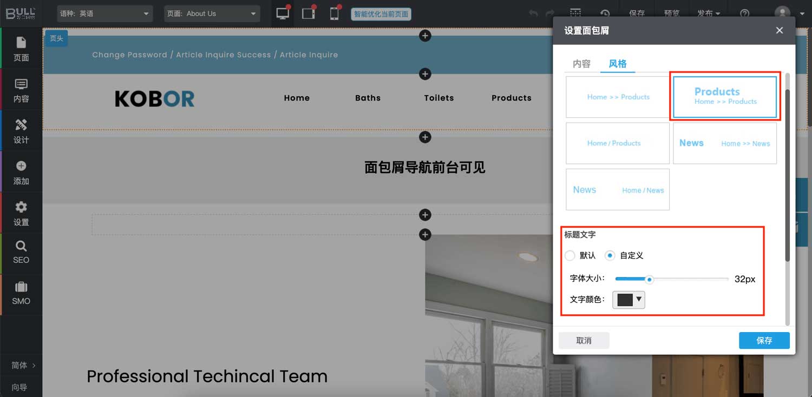Click the 保存 save button in dialog
Viewport: 812px width, 397px height.
pos(764,340)
